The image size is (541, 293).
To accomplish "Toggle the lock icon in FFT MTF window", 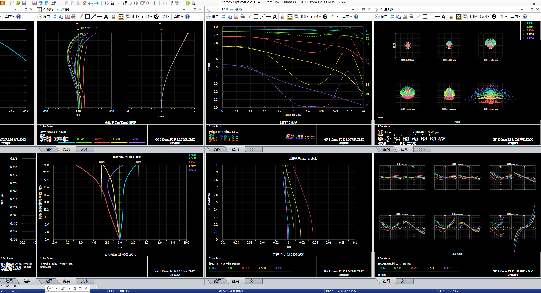I will tap(282, 17).
